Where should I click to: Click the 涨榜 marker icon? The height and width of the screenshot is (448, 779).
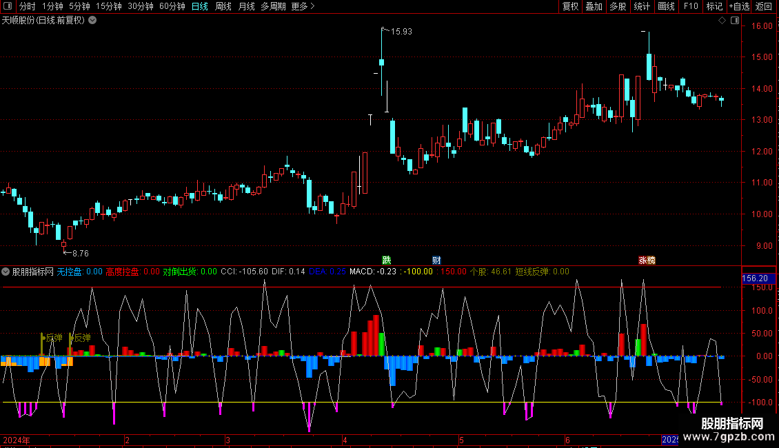647,260
